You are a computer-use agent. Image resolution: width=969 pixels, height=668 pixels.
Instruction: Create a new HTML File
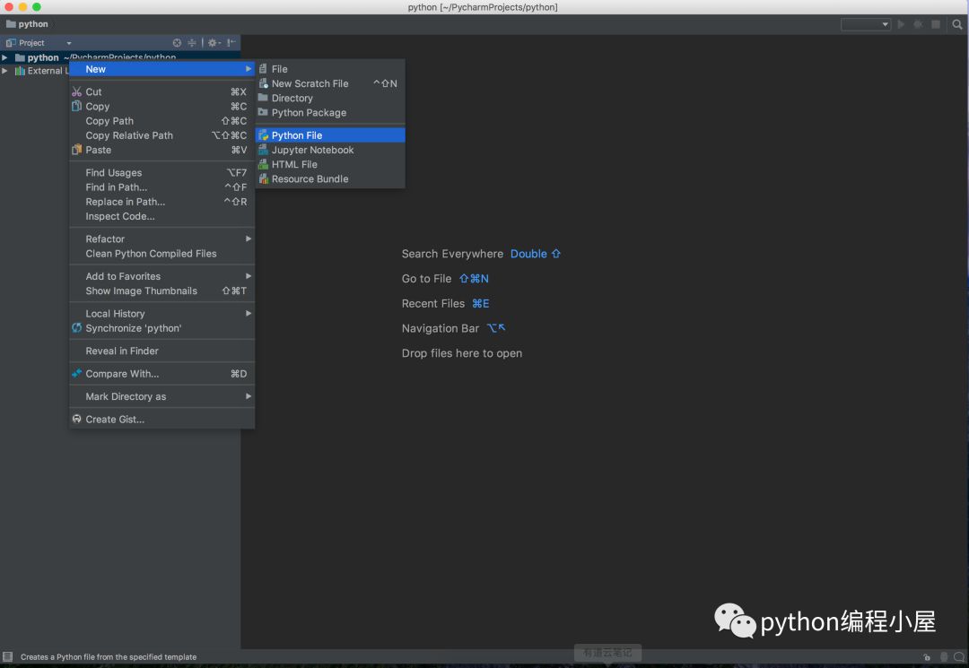coord(330,164)
